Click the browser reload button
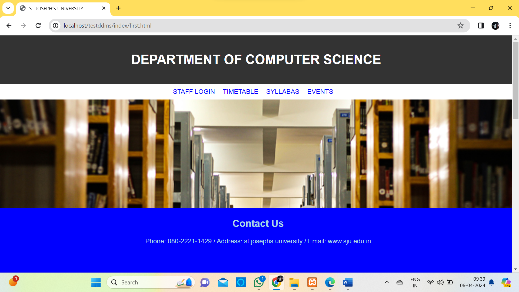The height and width of the screenshot is (292, 519). point(38,25)
